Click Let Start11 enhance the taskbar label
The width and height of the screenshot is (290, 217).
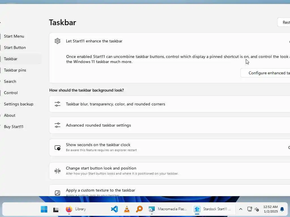tap(94, 41)
